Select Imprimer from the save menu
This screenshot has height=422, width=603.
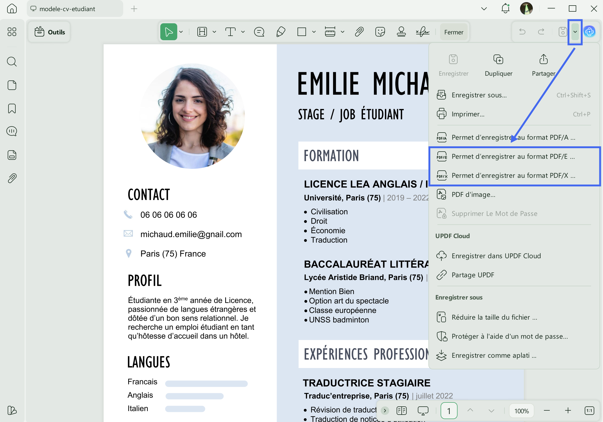pyautogui.click(x=468, y=114)
